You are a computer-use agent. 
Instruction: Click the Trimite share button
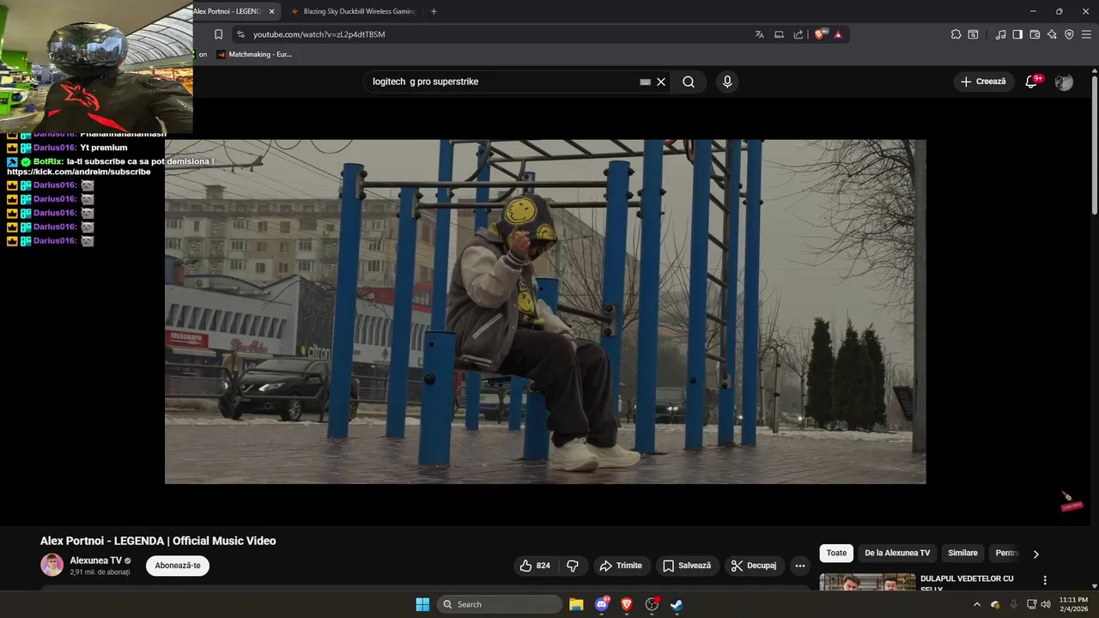pos(621,566)
